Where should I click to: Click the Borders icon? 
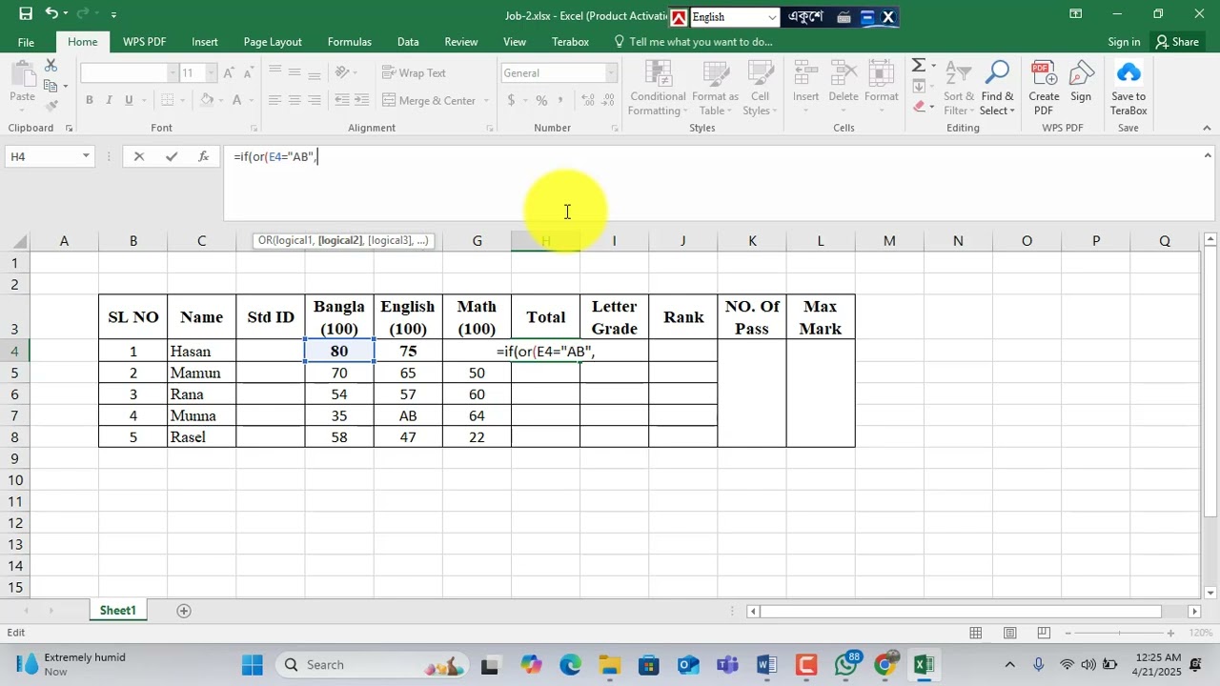coord(167,100)
